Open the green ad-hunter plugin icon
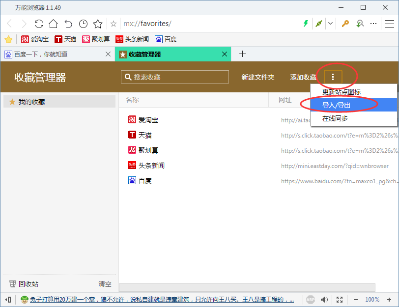Image resolution: width=399 pixels, height=307 pixels. click(x=318, y=23)
